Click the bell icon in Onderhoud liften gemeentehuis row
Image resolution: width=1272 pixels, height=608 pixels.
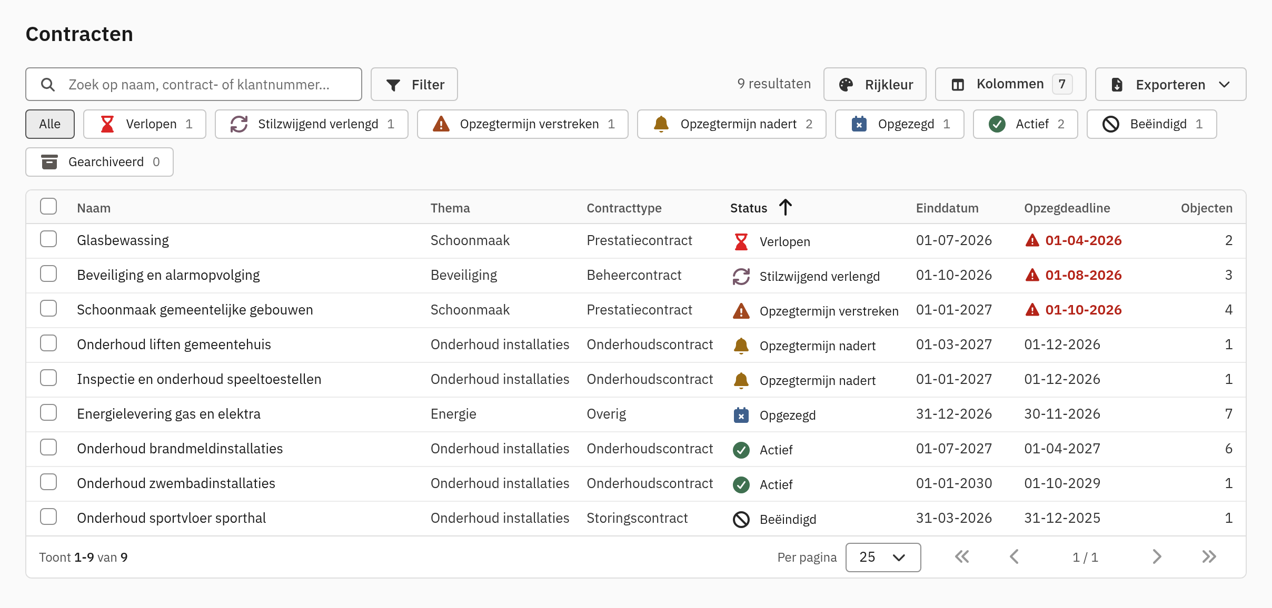coord(741,346)
